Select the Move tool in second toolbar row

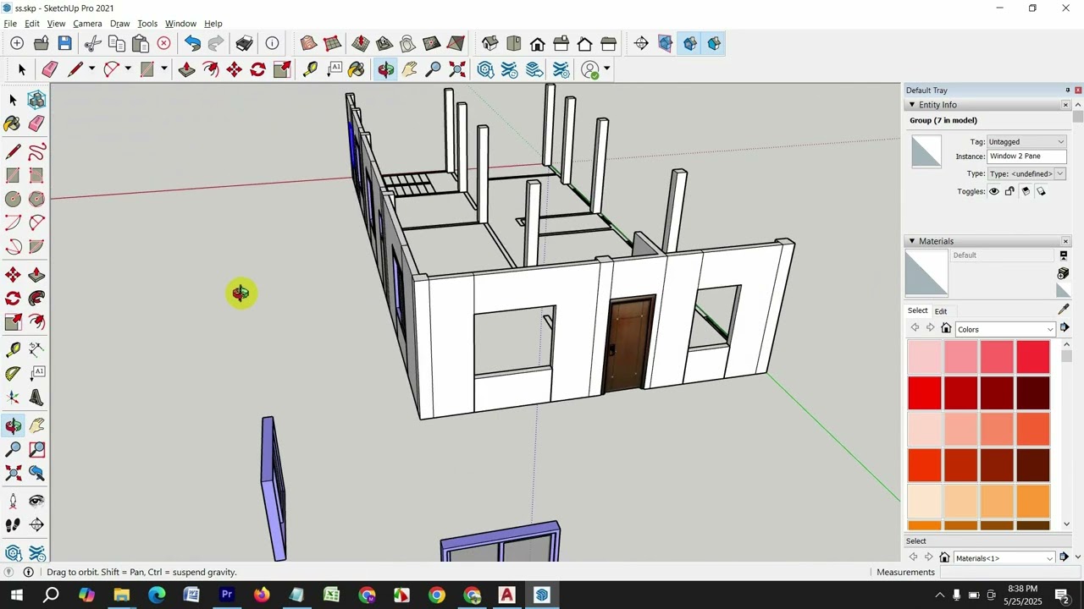coord(235,69)
